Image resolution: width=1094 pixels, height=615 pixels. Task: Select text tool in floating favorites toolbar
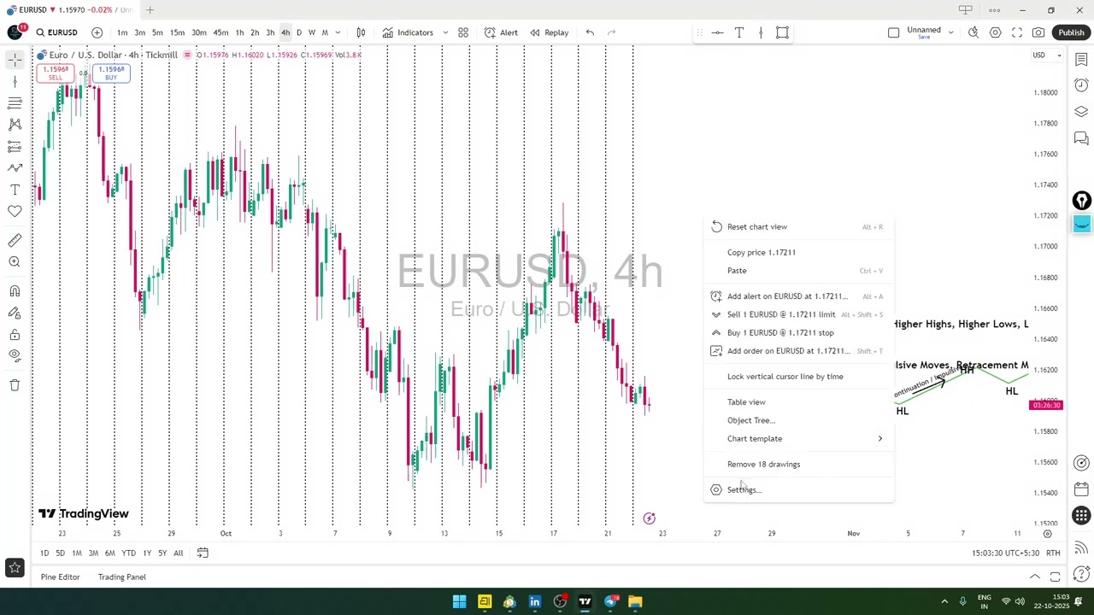coord(739,32)
